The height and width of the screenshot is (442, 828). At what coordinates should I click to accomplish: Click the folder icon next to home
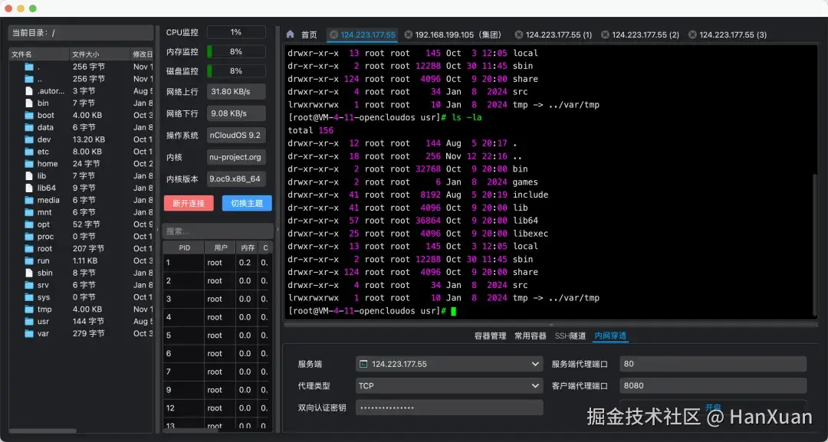28,163
